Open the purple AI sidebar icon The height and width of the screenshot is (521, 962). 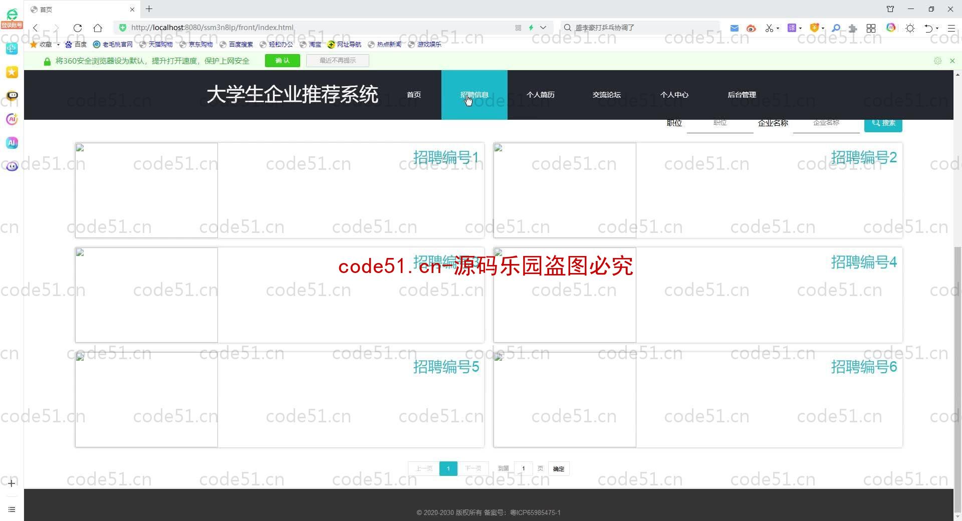tap(12, 119)
